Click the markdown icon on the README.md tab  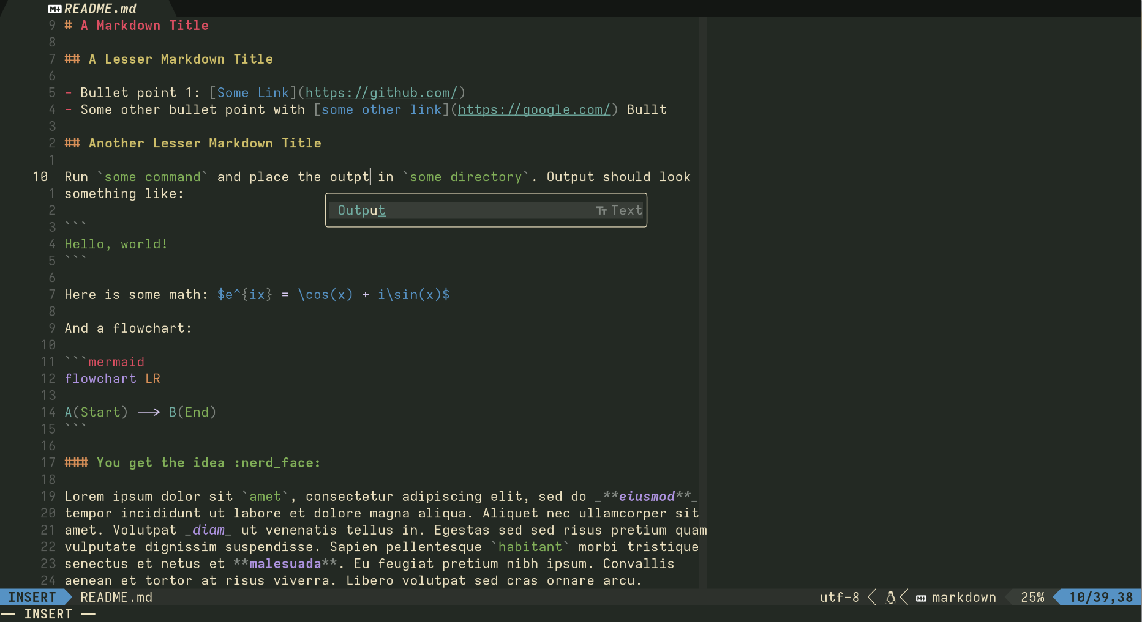(x=54, y=9)
